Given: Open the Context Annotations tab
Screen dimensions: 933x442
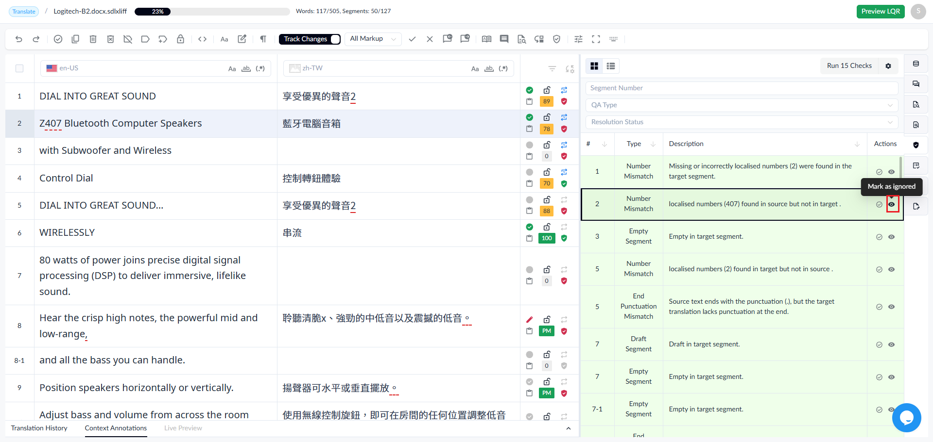Looking at the screenshot, I should pos(116,428).
